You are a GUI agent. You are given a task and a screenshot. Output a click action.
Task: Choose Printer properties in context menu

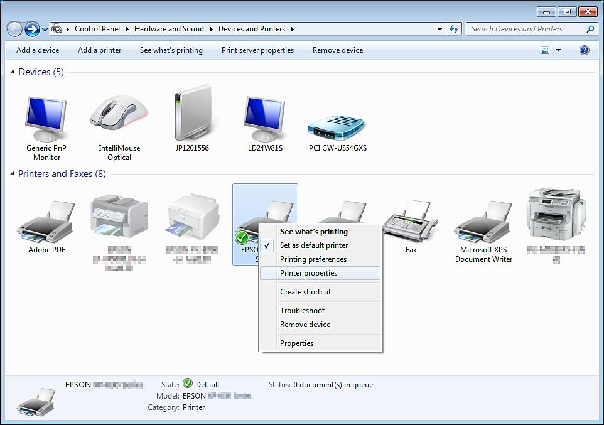[x=320, y=273]
